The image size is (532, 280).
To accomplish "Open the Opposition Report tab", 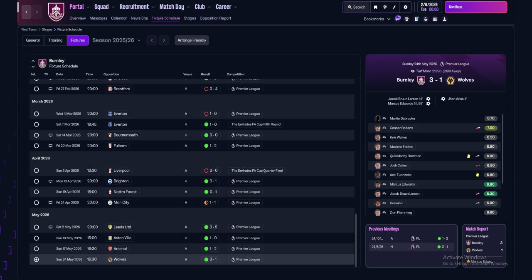I will [215, 18].
